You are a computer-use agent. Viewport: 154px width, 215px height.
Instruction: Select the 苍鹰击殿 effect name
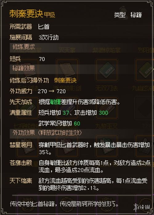pos(21,163)
